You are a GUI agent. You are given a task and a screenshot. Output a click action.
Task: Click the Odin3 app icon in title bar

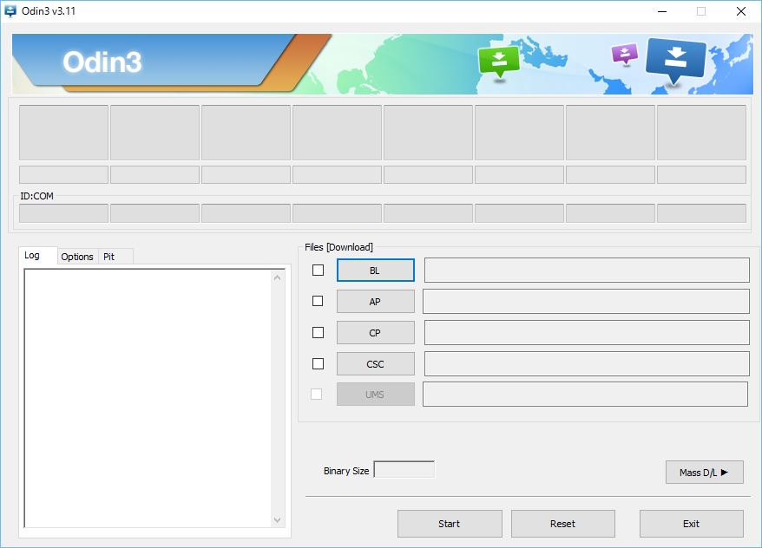[x=10, y=10]
